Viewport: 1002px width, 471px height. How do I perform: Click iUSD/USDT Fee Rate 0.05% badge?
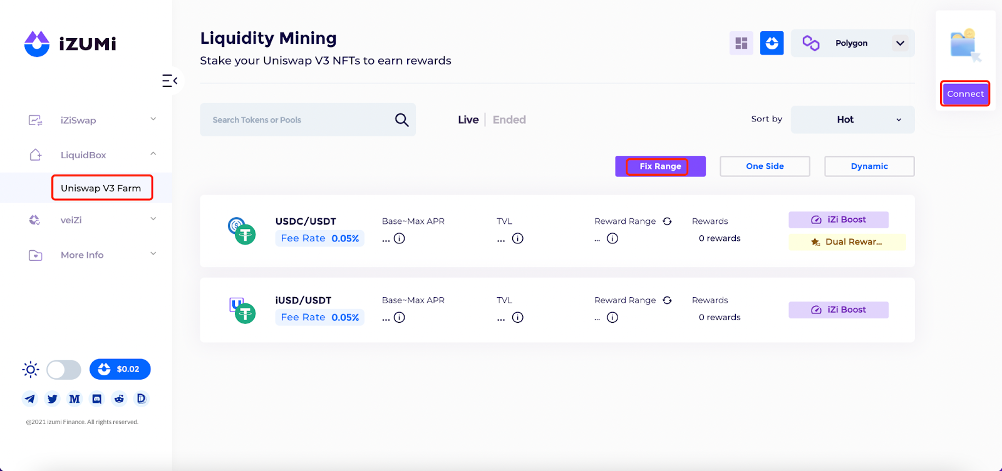tap(320, 317)
